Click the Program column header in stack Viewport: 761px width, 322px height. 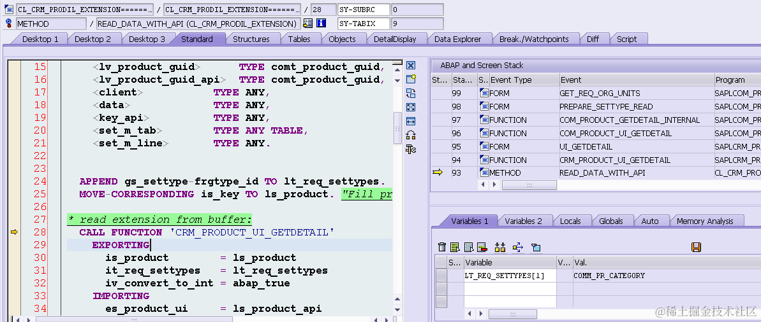pos(737,80)
